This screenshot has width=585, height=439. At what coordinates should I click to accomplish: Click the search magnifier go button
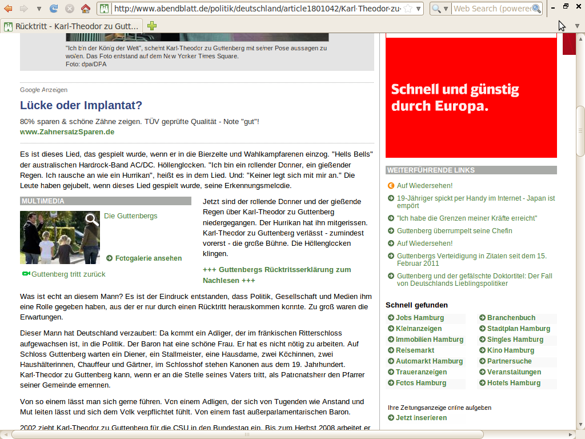coord(536,9)
